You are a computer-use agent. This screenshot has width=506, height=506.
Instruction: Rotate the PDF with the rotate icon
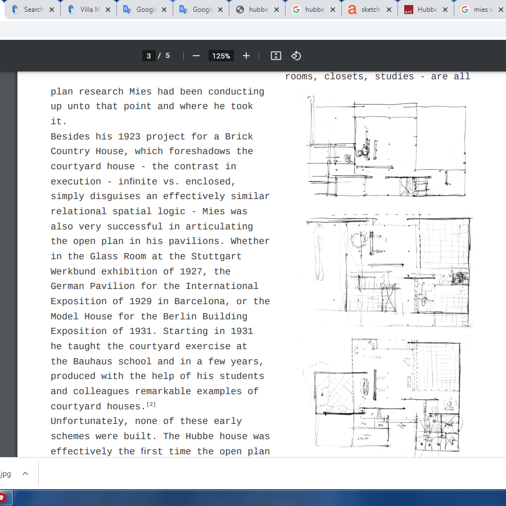(296, 56)
